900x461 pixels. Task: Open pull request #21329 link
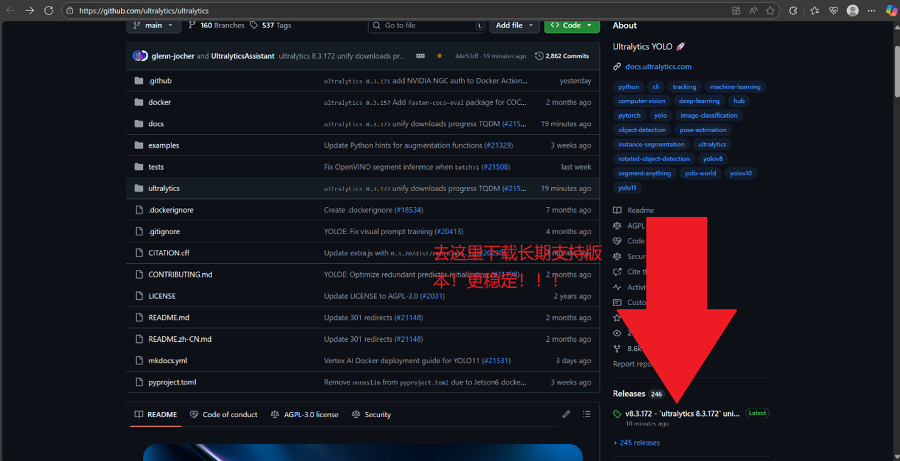(499, 145)
